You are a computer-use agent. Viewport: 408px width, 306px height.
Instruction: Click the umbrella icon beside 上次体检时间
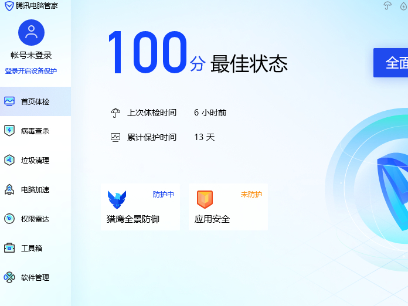(115, 113)
